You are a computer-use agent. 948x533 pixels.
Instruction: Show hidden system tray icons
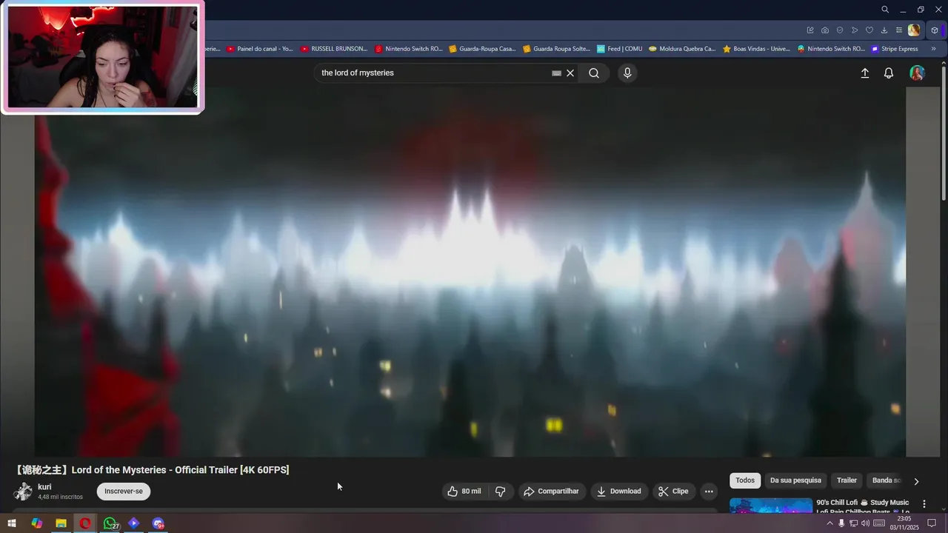point(829,523)
